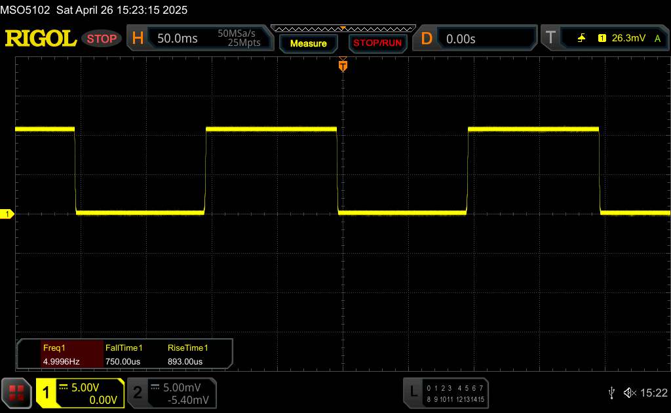Click channel 1 DC coupling icon
671x413 pixels.
[x=64, y=387]
